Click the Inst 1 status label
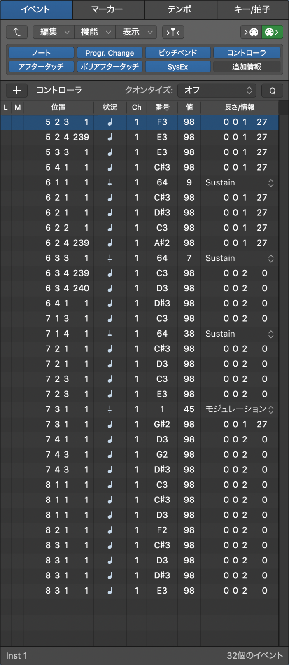The height and width of the screenshot is (666, 289). click(x=16, y=656)
